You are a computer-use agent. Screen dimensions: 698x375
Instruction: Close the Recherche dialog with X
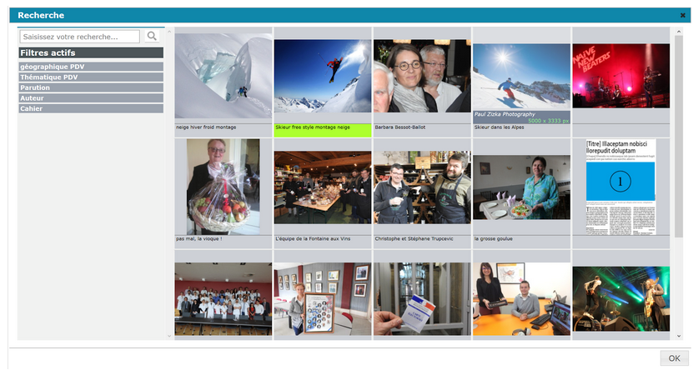tap(683, 15)
